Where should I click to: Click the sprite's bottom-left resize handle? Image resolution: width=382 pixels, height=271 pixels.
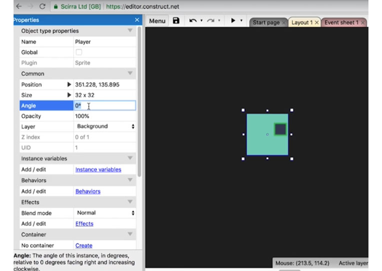click(243, 159)
